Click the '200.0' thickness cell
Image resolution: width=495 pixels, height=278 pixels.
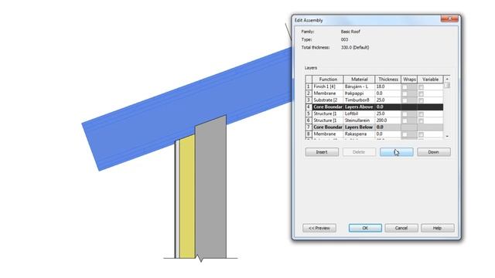coord(388,120)
